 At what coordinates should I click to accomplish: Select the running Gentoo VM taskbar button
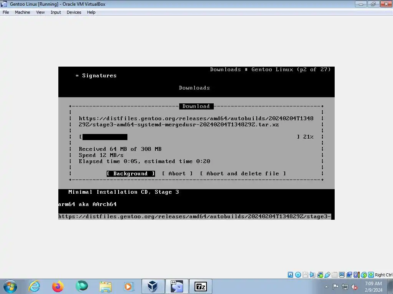(x=177, y=286)
